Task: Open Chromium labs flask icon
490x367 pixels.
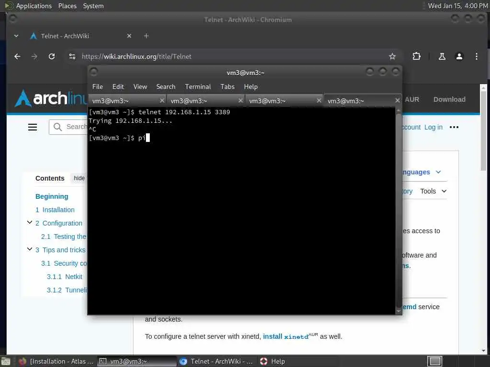Action: pos(442,56)
